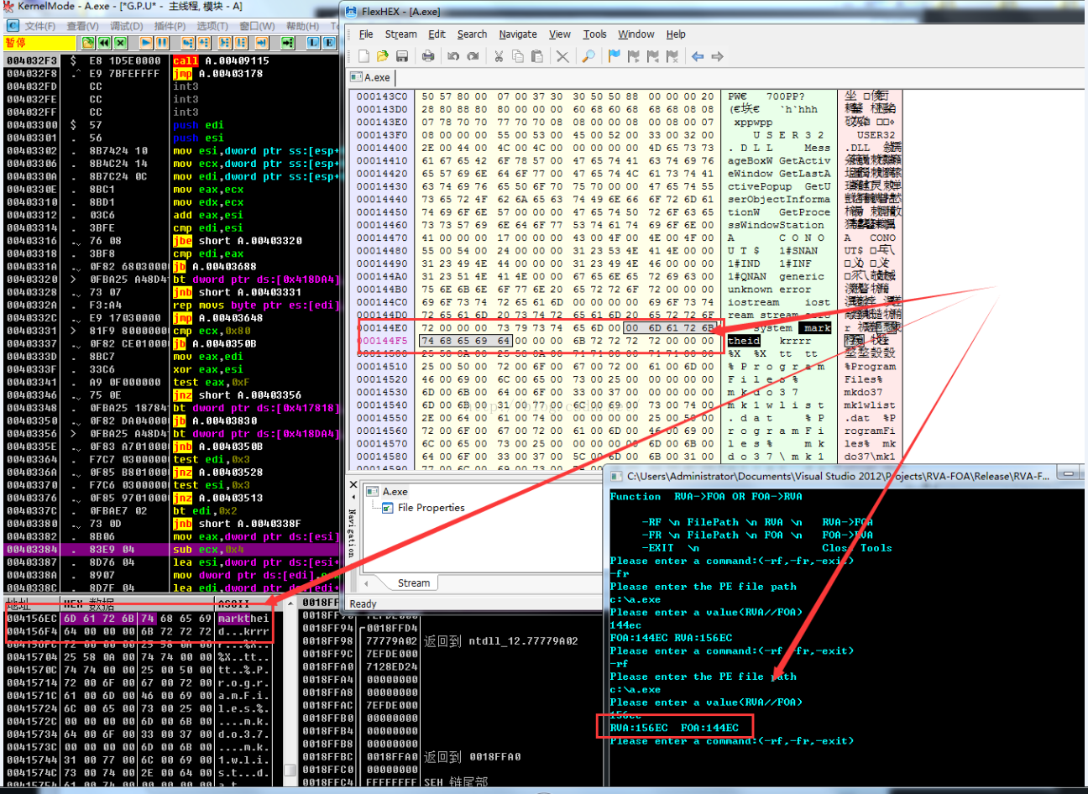The image size is (1088, 794).
Task: Click Navigation panel pin dropdown arrow
Action: pyautogui.click(x=353, y=498)
